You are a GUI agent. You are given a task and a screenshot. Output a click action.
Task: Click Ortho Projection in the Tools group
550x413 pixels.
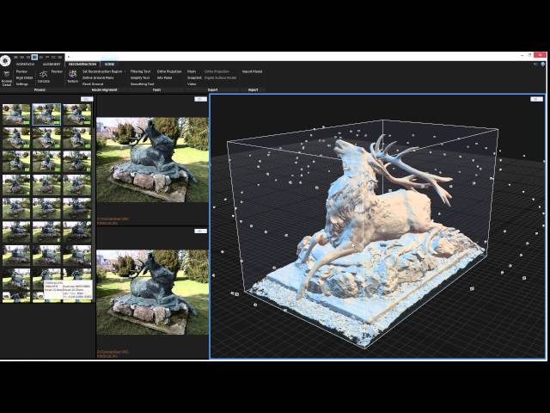[169, 71]
